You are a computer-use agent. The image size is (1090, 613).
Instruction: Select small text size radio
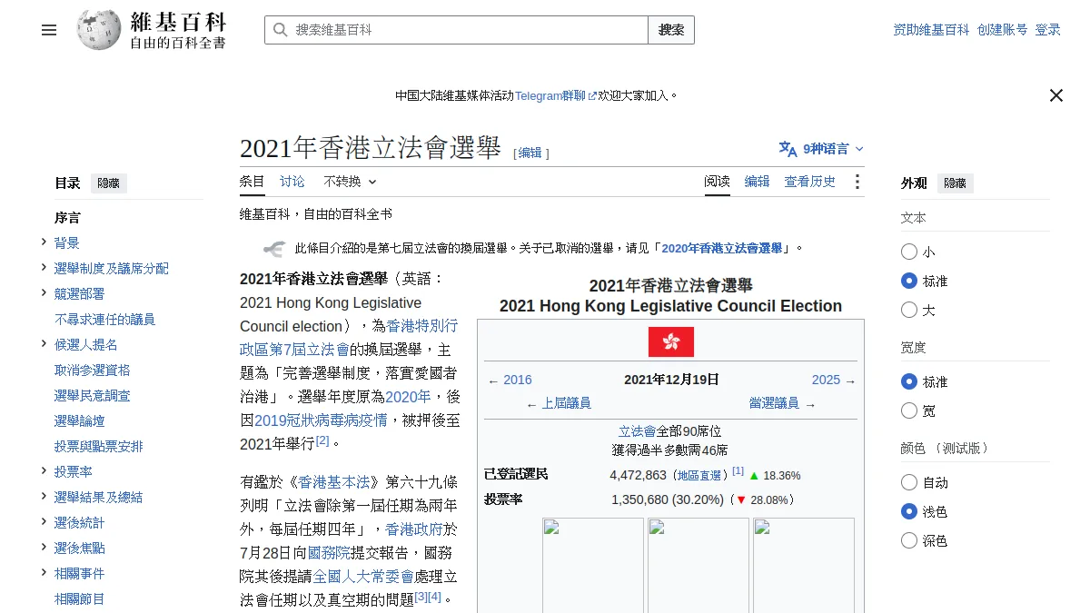point(909,252)
